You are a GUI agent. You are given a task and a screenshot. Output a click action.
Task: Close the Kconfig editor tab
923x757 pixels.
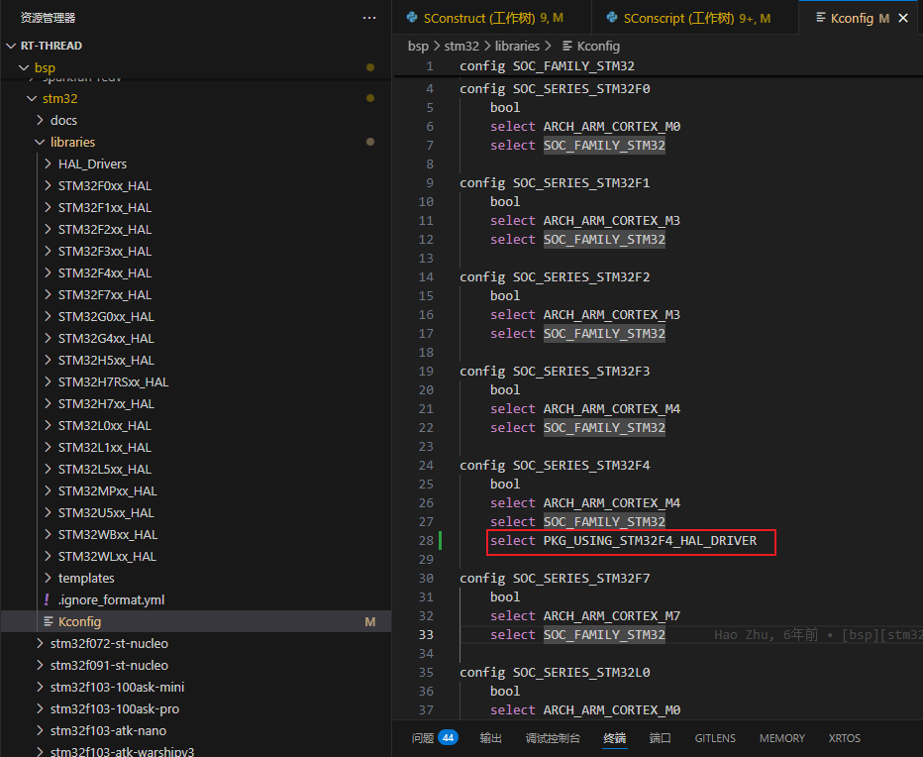[x=903, y=18]
